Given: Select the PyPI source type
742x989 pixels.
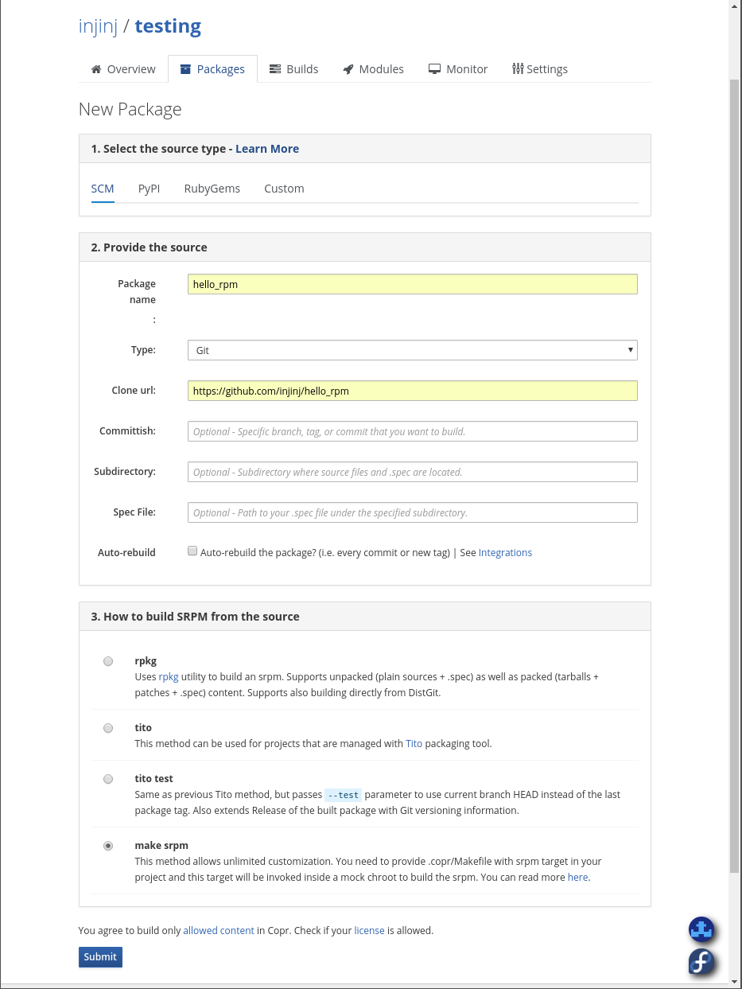Looking at the screenshot, I should 149,189.
